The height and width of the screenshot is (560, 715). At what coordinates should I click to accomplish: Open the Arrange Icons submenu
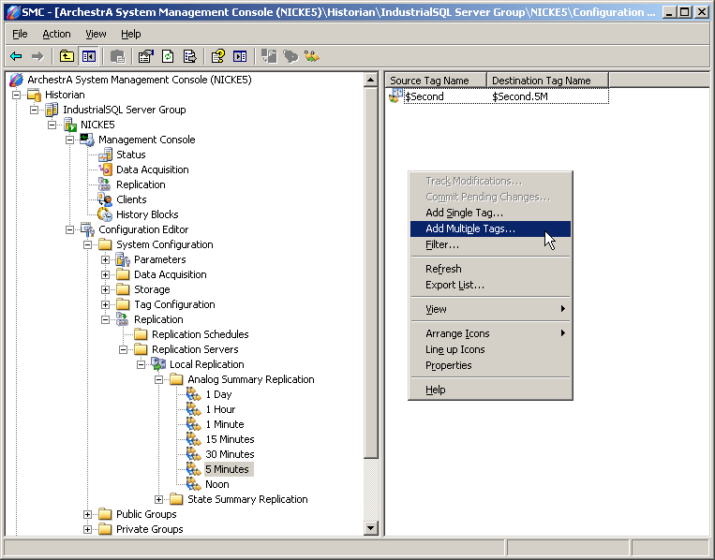tap(490, 333)
